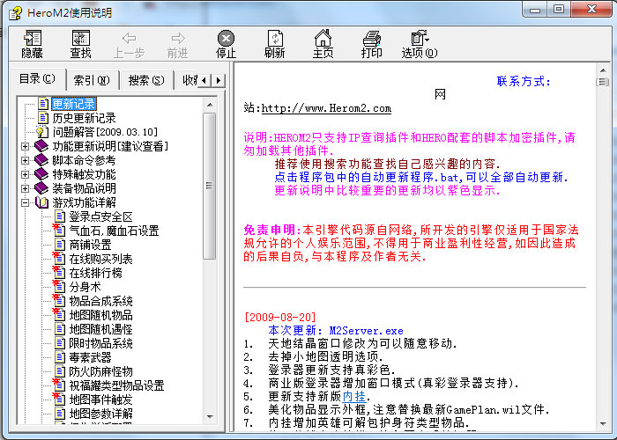Click the 脚本命令参考 book icon

tap(41, 160)
